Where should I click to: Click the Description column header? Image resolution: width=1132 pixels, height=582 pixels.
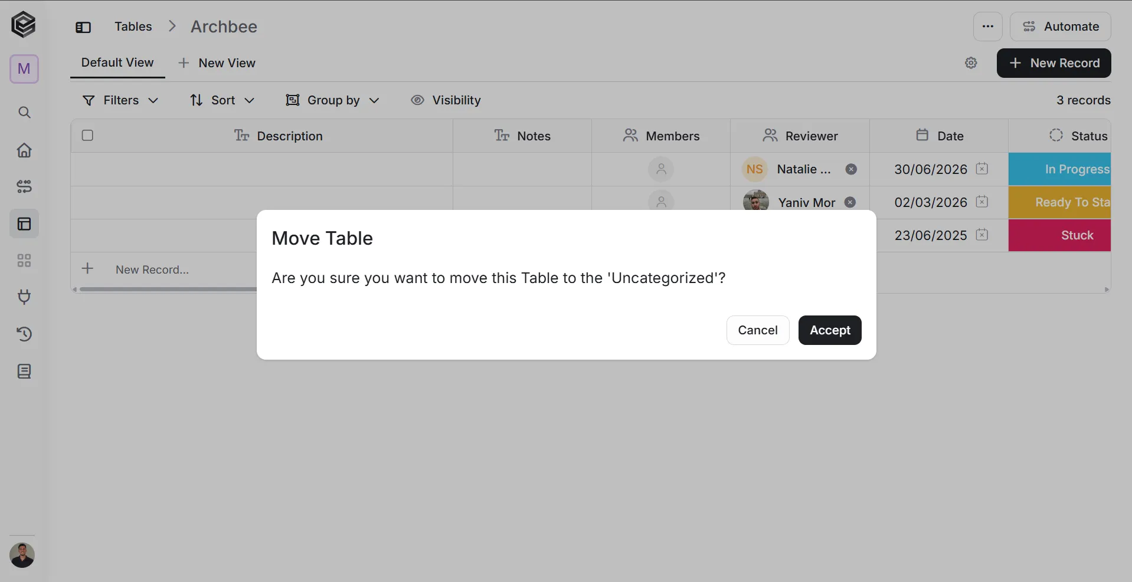(x=278, y=136)
